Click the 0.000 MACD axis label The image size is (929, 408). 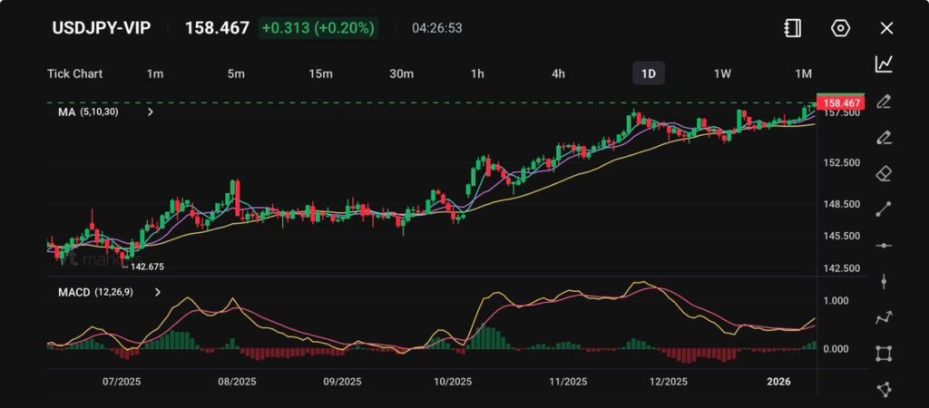(x=836, y=348)
